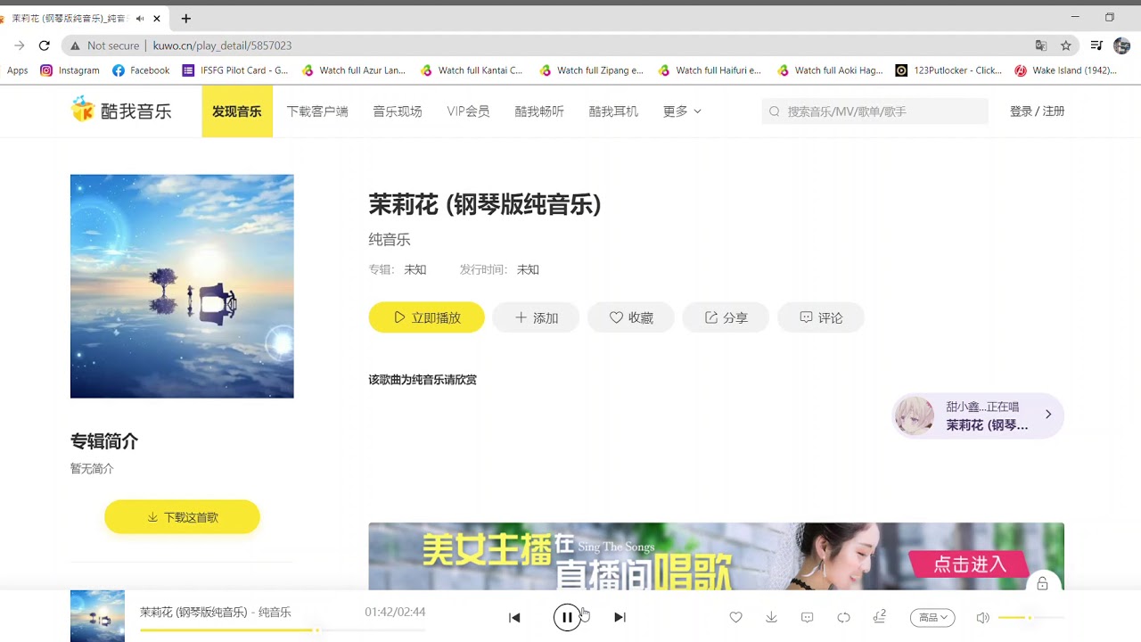Open the 高品 audio quality dropdown
The height and width of the screenshot is (642, 1141).
point(932,617)
